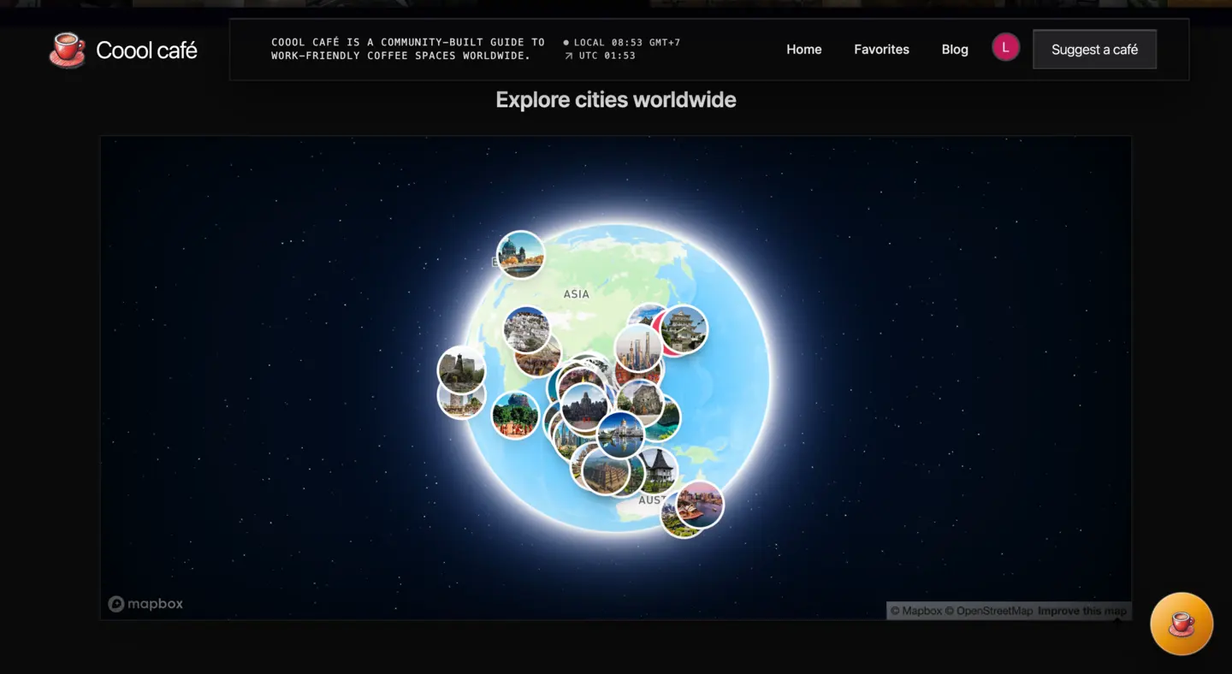Select the Sigiriya rock with orange monks marker
Viewport: 1232px width, 674px height.
[515, 415]
